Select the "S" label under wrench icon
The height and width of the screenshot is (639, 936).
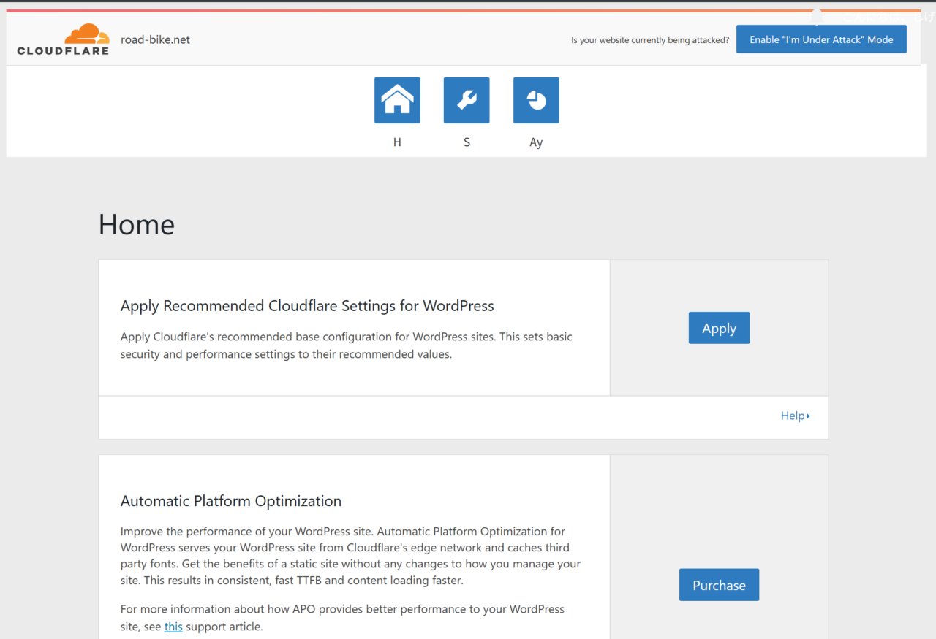467,142
